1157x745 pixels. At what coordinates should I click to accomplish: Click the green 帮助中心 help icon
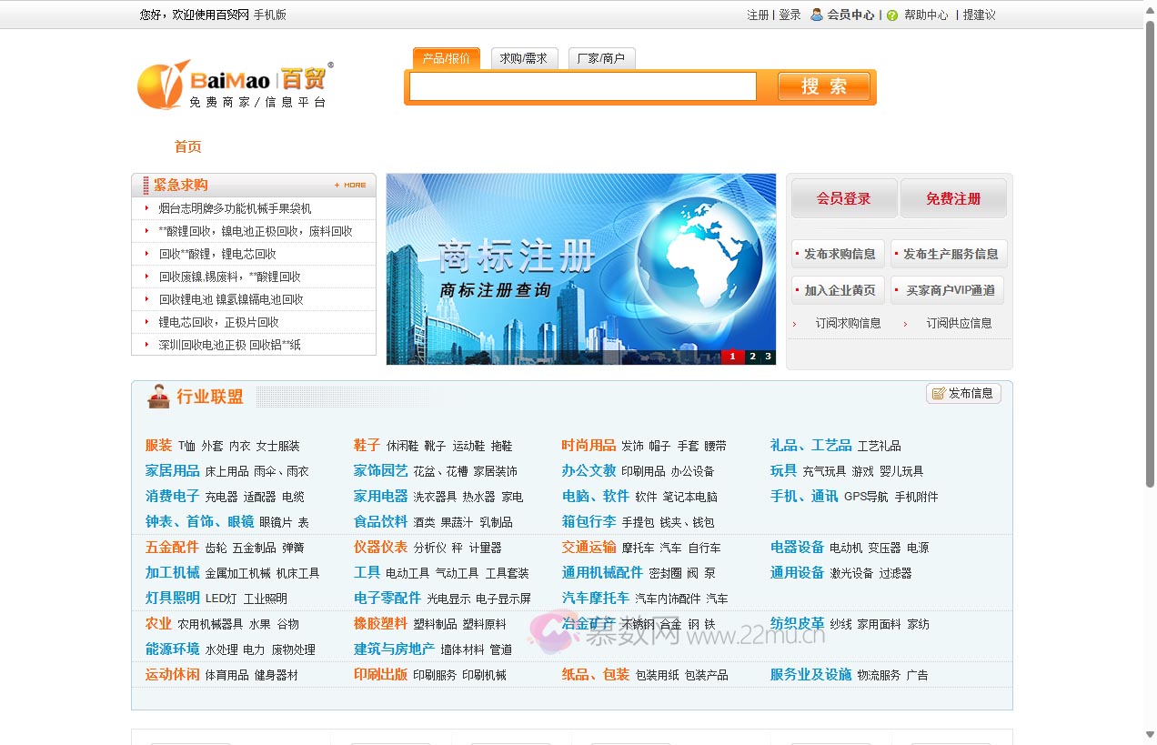[892, 15]
